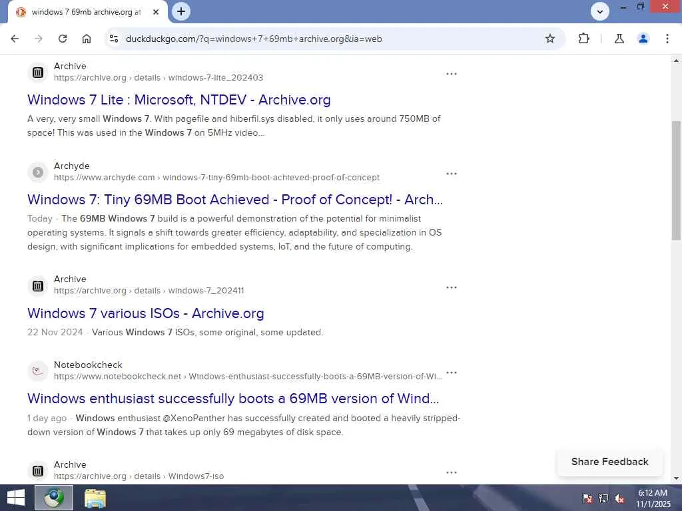Open more options for various ISOs result
Screen dimensions: 682x511
[x=452, y=287]
